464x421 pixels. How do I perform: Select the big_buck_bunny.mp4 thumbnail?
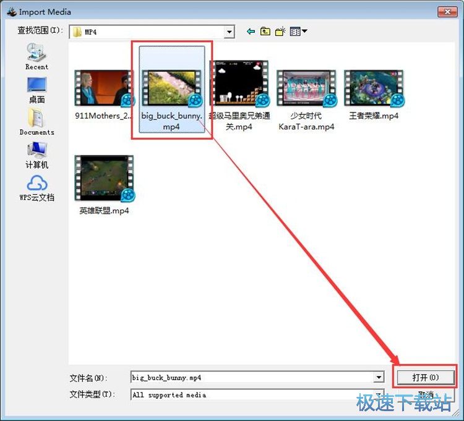[x=171, y=88]
